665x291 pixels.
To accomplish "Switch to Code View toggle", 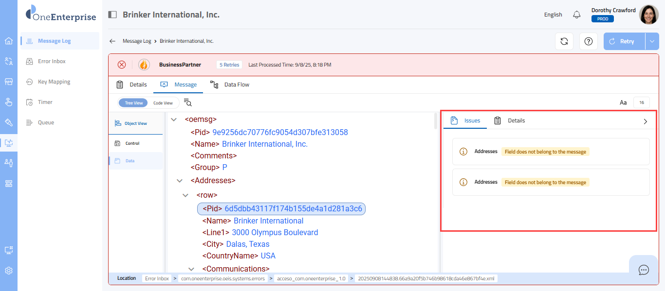I will click(x=163, y=103).
